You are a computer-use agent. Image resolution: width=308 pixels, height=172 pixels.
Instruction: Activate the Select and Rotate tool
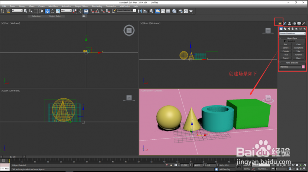pos(52,11)
